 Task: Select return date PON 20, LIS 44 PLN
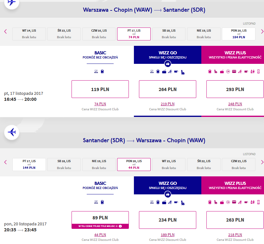point(134,164)
